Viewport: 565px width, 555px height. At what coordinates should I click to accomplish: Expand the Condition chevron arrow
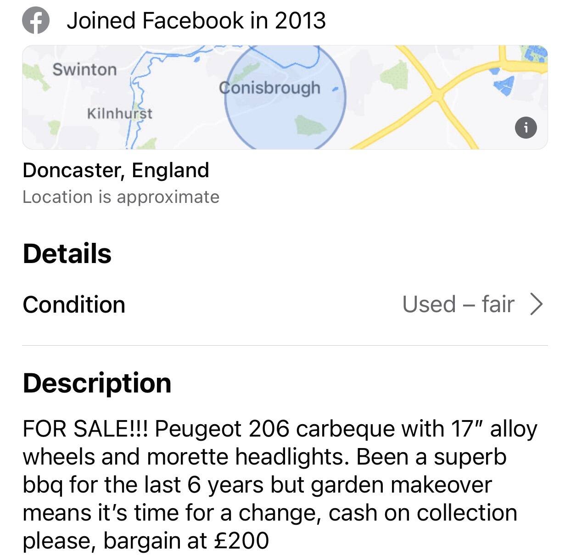coord(536,304)
